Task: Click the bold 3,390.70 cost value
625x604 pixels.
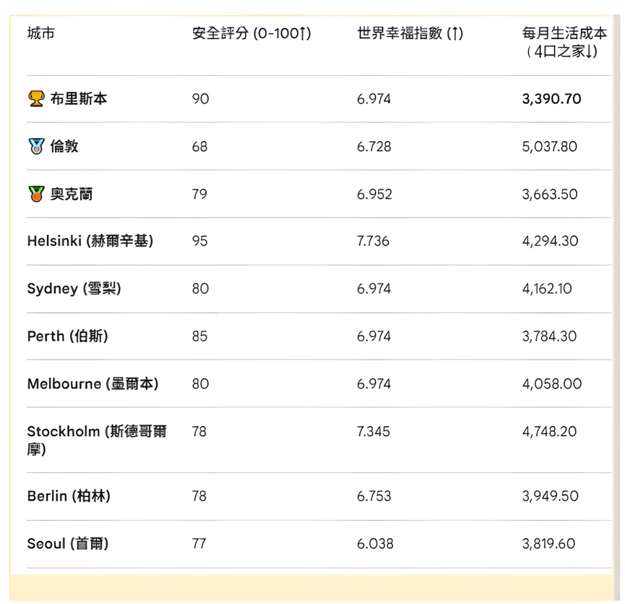Action: pos(551,98)
